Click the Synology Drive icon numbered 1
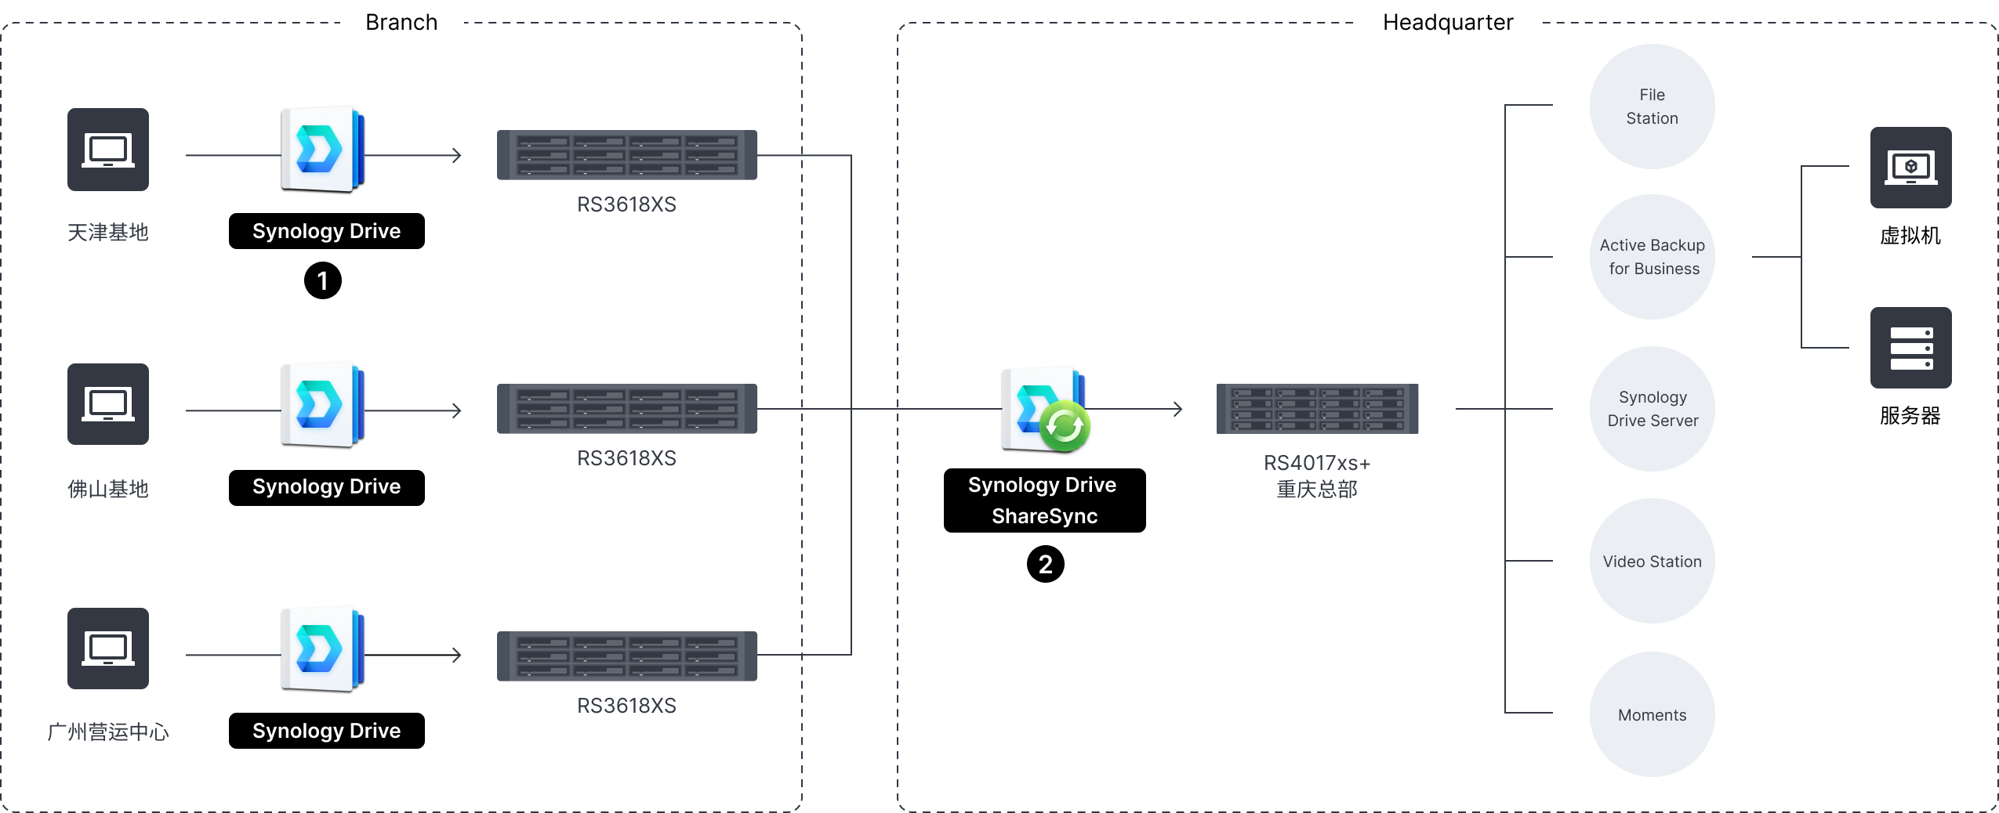Screen dimensions: 1999x813 (322, 149)
